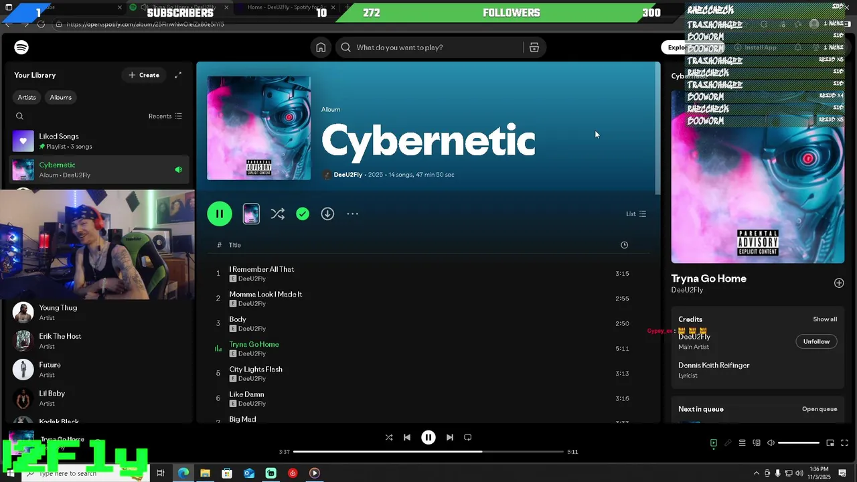Screen dimensions: 857x482
Task: Click Open queue link
Action: click(820, 409)
